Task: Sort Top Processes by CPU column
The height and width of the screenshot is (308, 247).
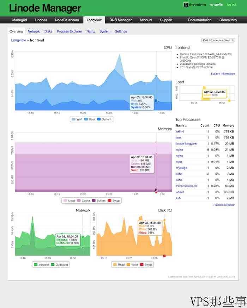Action: click(217, 125)
